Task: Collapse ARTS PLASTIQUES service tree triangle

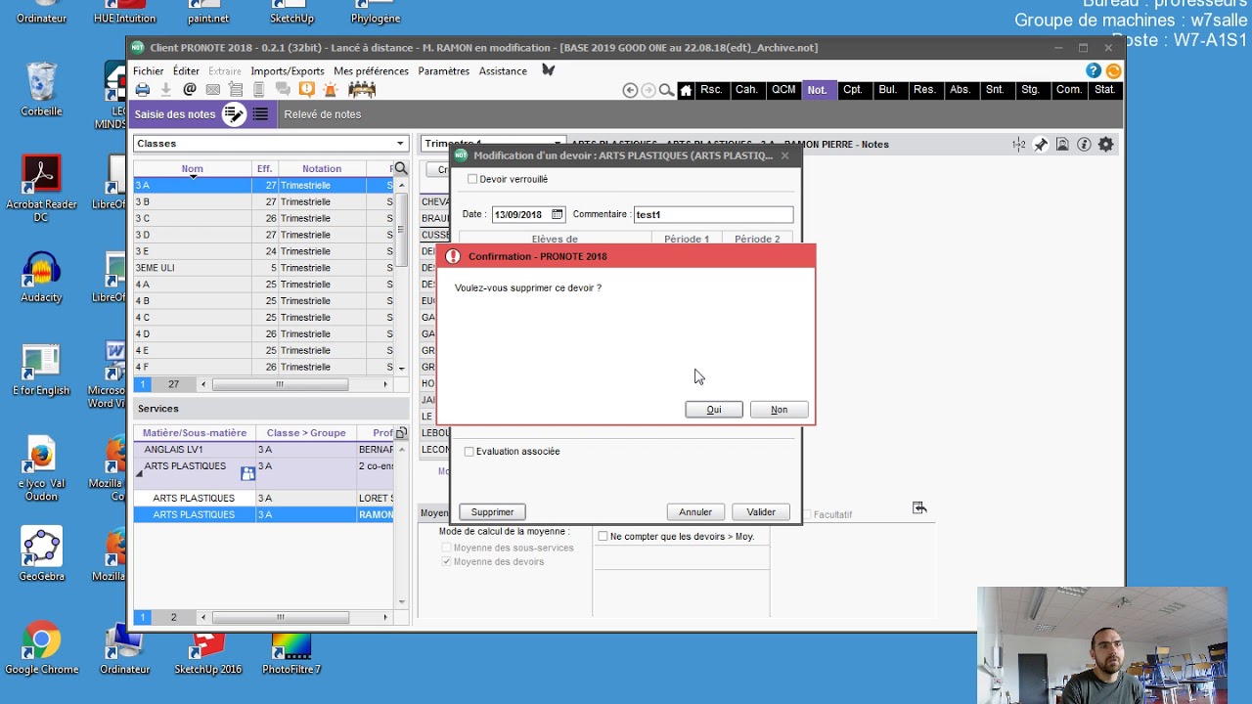Action: tap(139, 473)
